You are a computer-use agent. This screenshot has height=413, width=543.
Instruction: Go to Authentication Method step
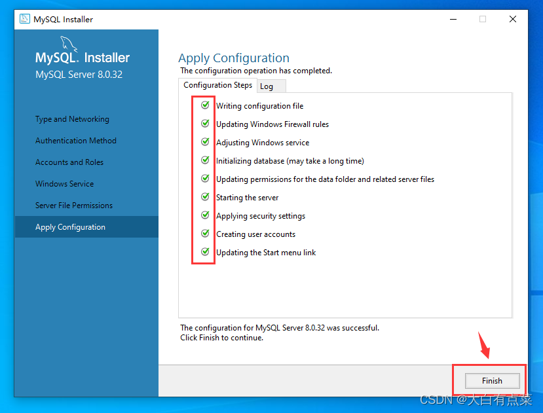pos(76,141)
